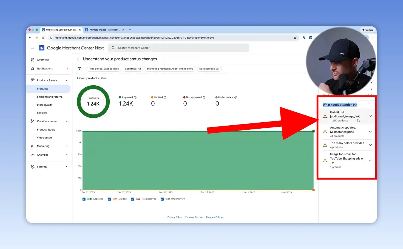Click the help icon next to Approved

click(x=135, y=97)
